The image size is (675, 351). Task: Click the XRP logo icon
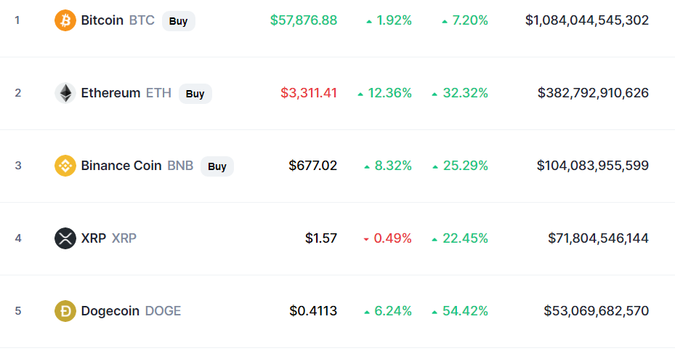coord(65,238)
